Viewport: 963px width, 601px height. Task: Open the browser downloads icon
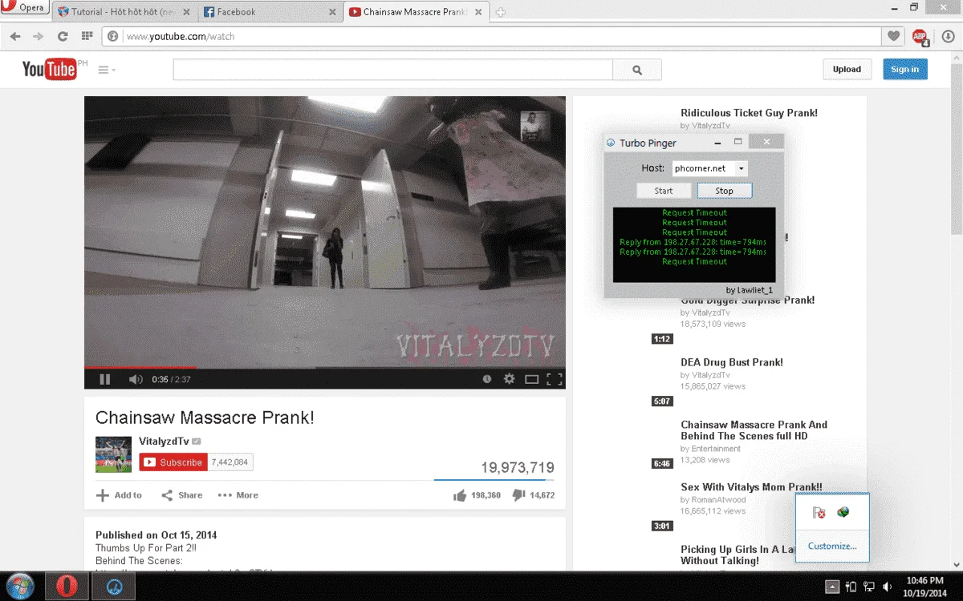[947, 36]
